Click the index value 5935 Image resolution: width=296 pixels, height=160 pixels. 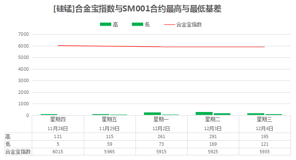(x=265, y=152)
